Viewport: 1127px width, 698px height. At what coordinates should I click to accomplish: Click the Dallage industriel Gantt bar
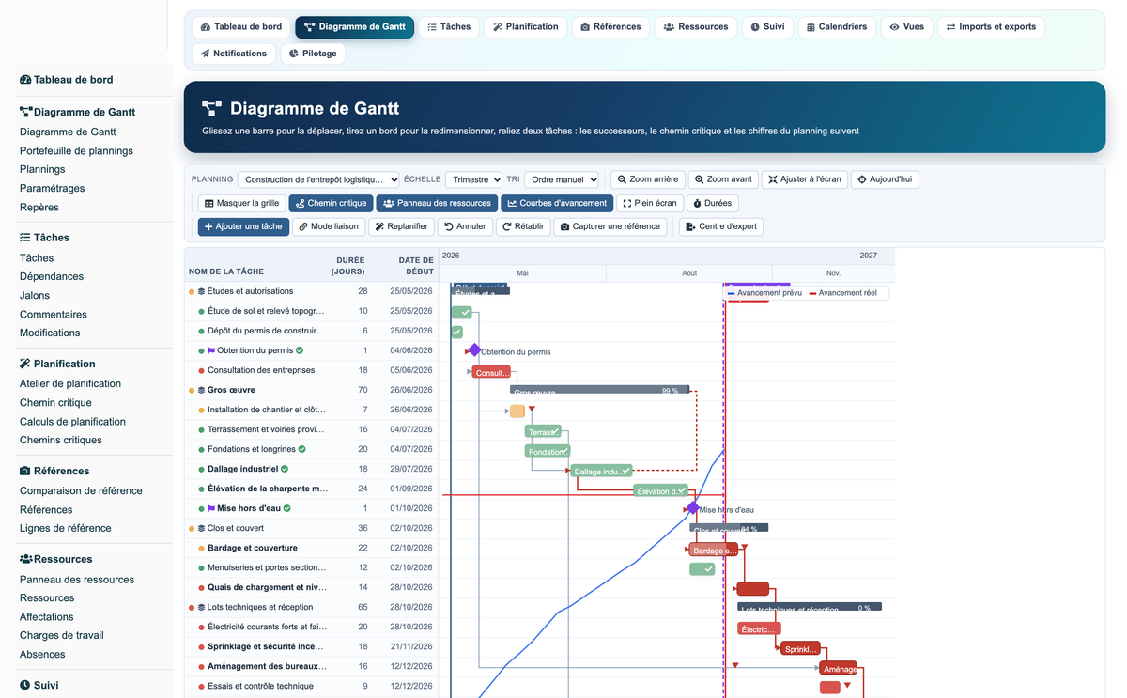(602, 472)
